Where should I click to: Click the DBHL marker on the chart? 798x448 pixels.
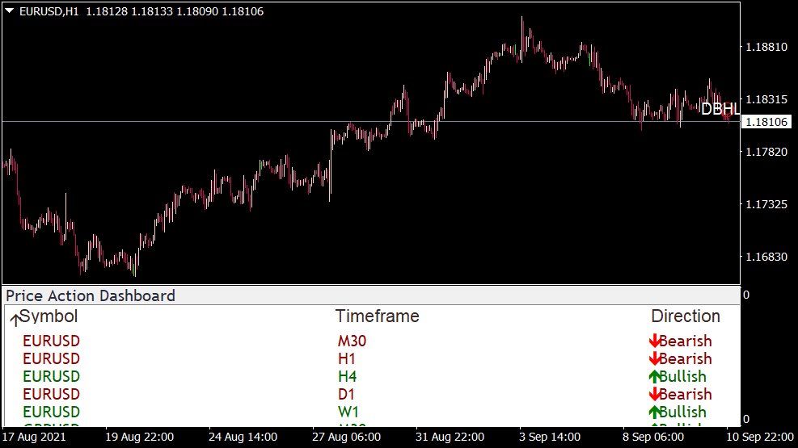click(719, 109)
